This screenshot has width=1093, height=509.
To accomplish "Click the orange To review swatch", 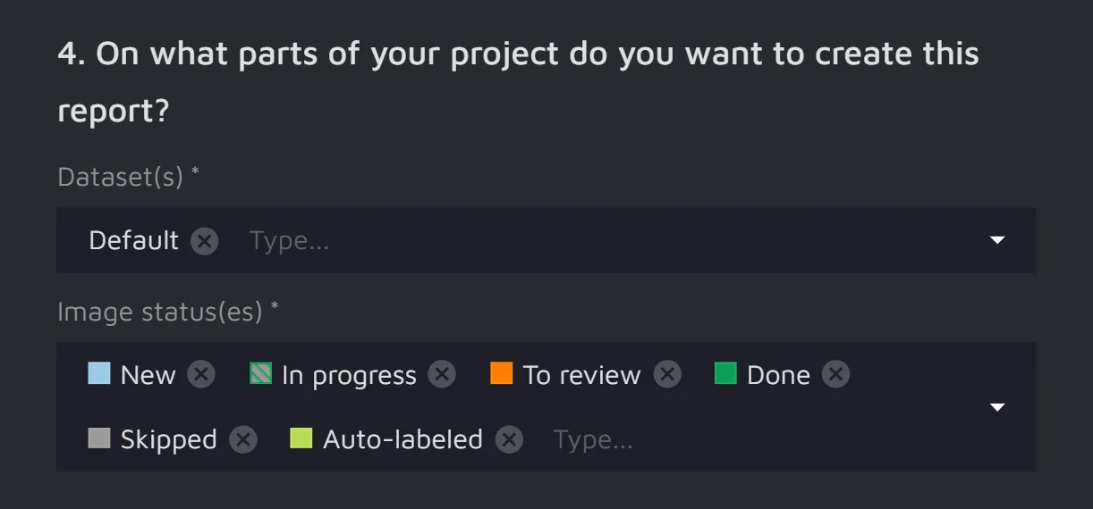I will coord(502,373).
